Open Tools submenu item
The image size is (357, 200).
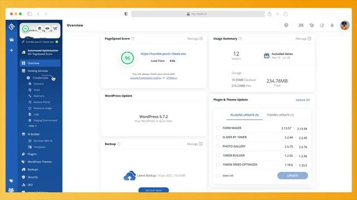point(36,90)
